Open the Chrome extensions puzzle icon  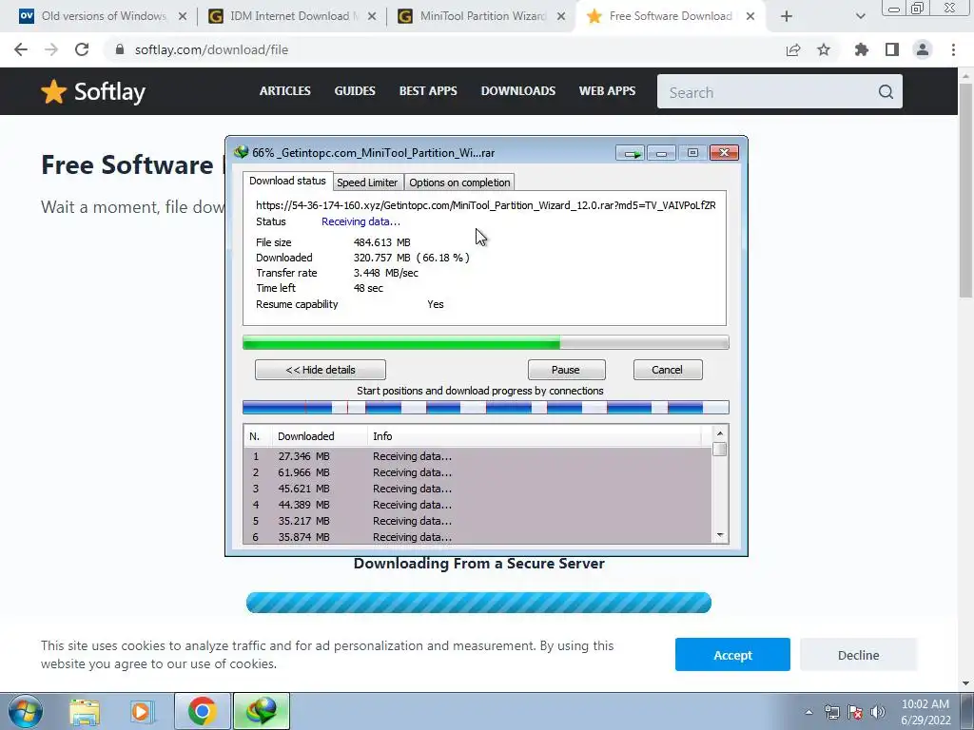pos(862,49)
